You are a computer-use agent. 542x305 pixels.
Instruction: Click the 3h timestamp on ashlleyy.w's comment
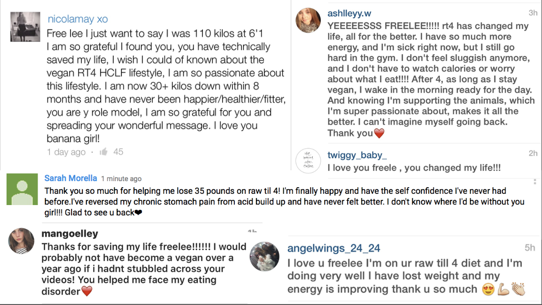click(532, 14)
